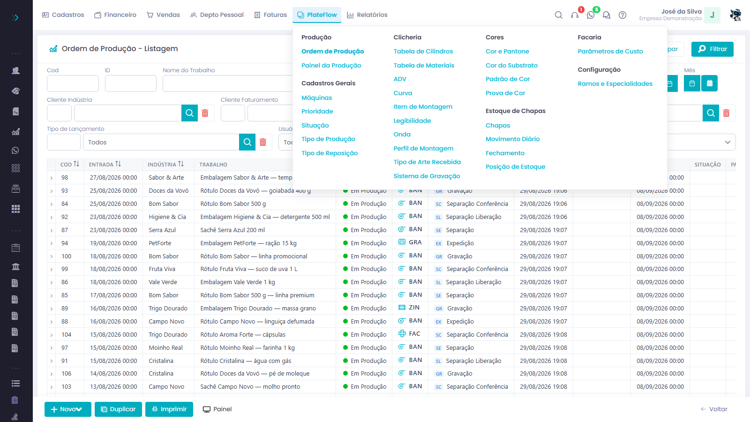The image size is (750, 422).
Task: Click the Imprimir button
Action: 169,409
